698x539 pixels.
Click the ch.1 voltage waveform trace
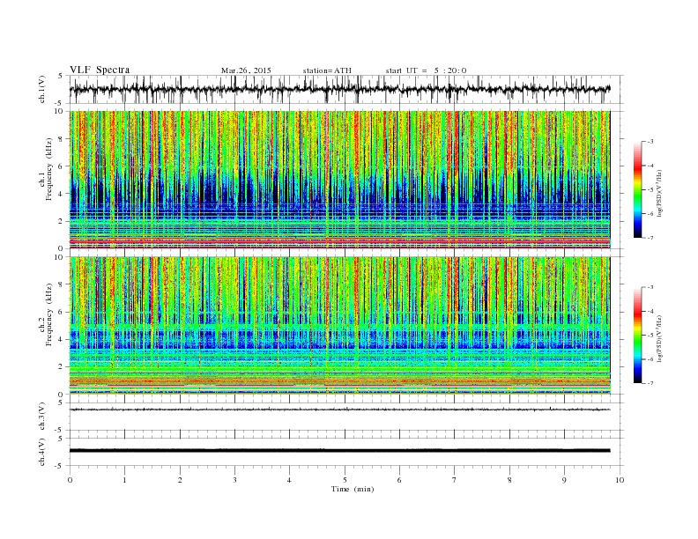click(x=339, y=89)
